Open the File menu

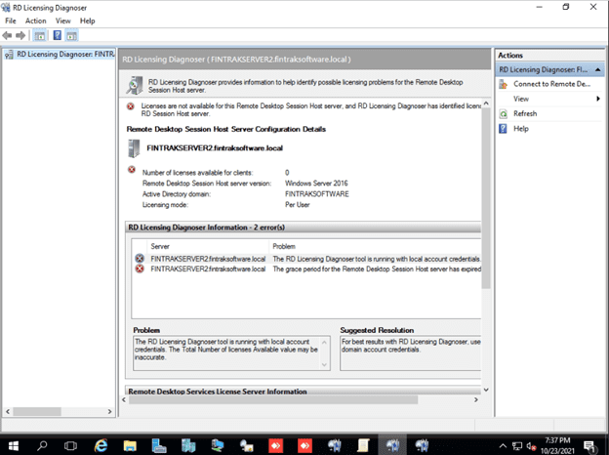(x=11, y=21)
